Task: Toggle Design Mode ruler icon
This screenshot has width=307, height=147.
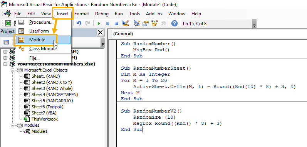Action: pos(125,24)
